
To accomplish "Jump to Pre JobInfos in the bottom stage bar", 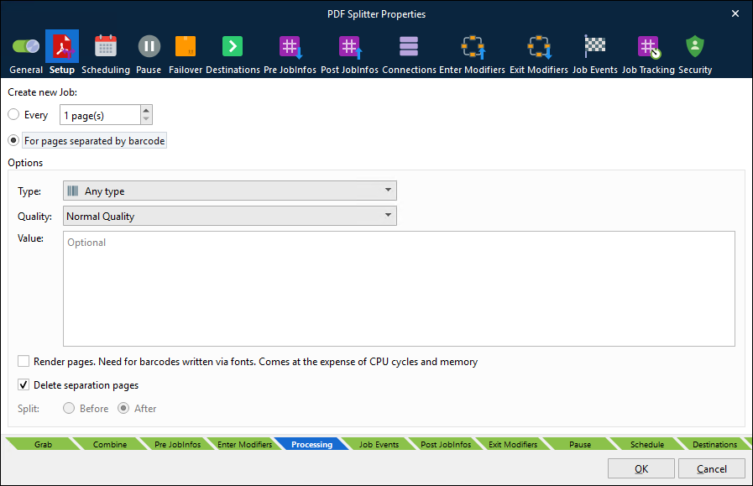I will [x=177, y=444].
